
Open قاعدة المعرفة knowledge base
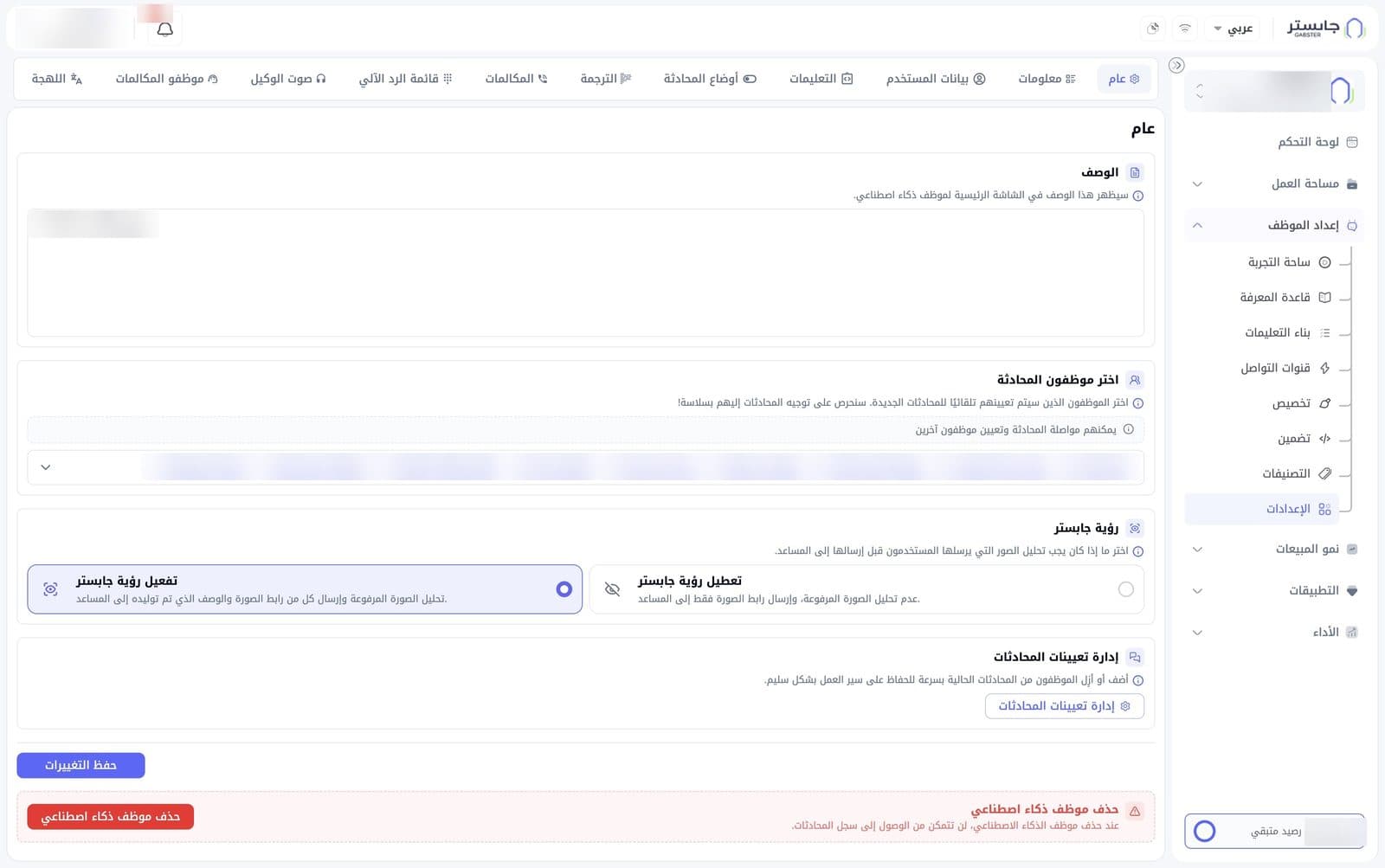(x=1285, y=298)
